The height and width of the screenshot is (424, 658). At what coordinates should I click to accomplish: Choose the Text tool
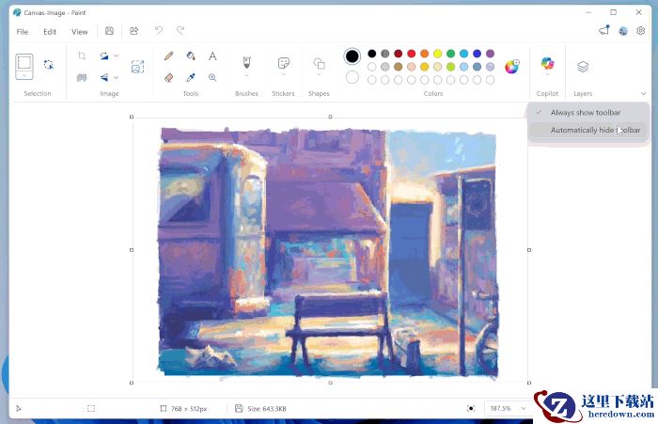point(212,56)
